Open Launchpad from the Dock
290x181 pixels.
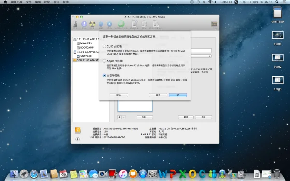[24, 174]
